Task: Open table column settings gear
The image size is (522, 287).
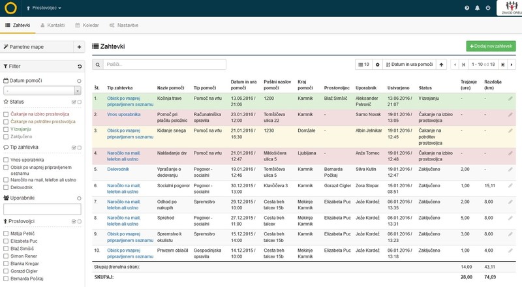Action: (x=377, y=65)
